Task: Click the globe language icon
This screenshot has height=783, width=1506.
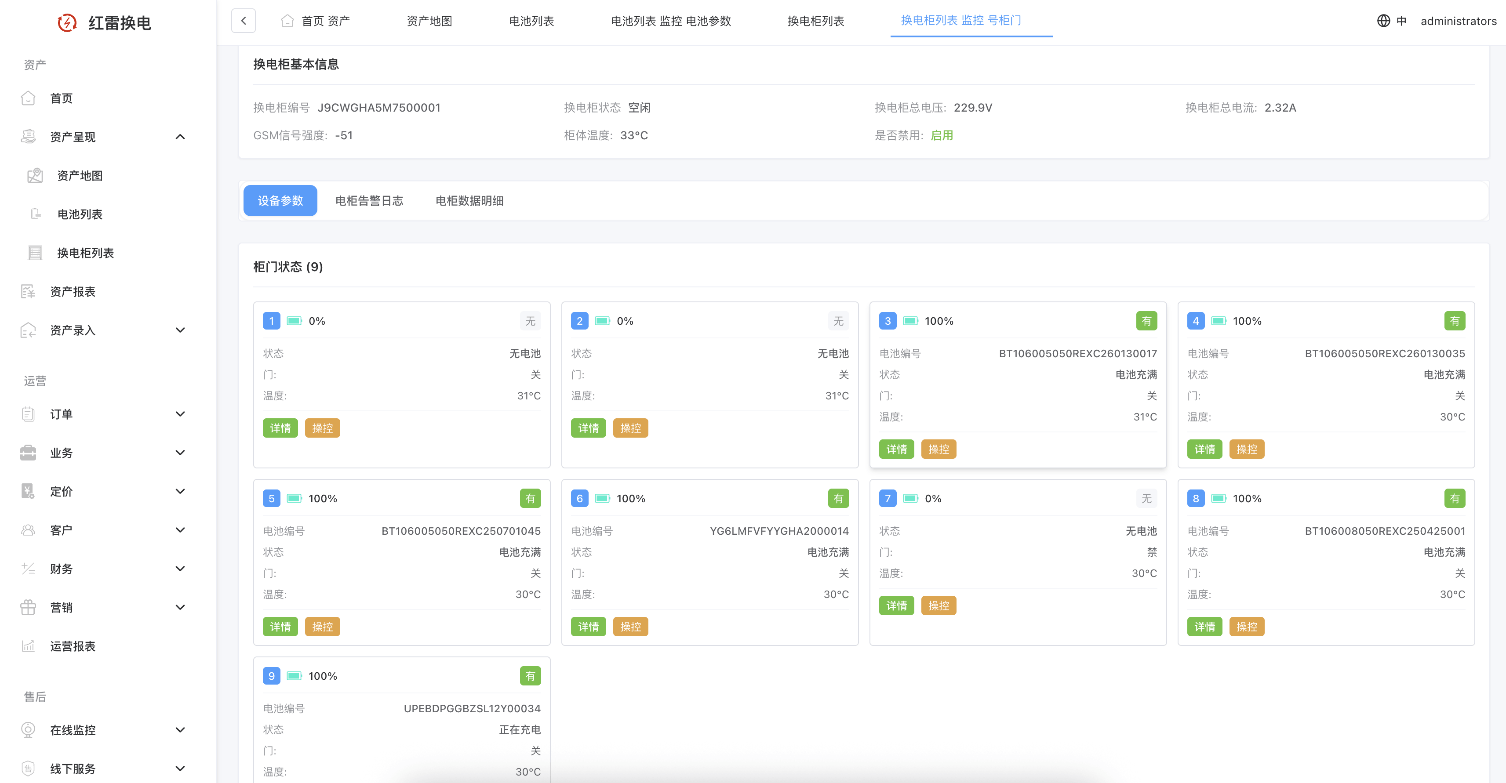Action: pyautogui.click(x=1383, y=21)
